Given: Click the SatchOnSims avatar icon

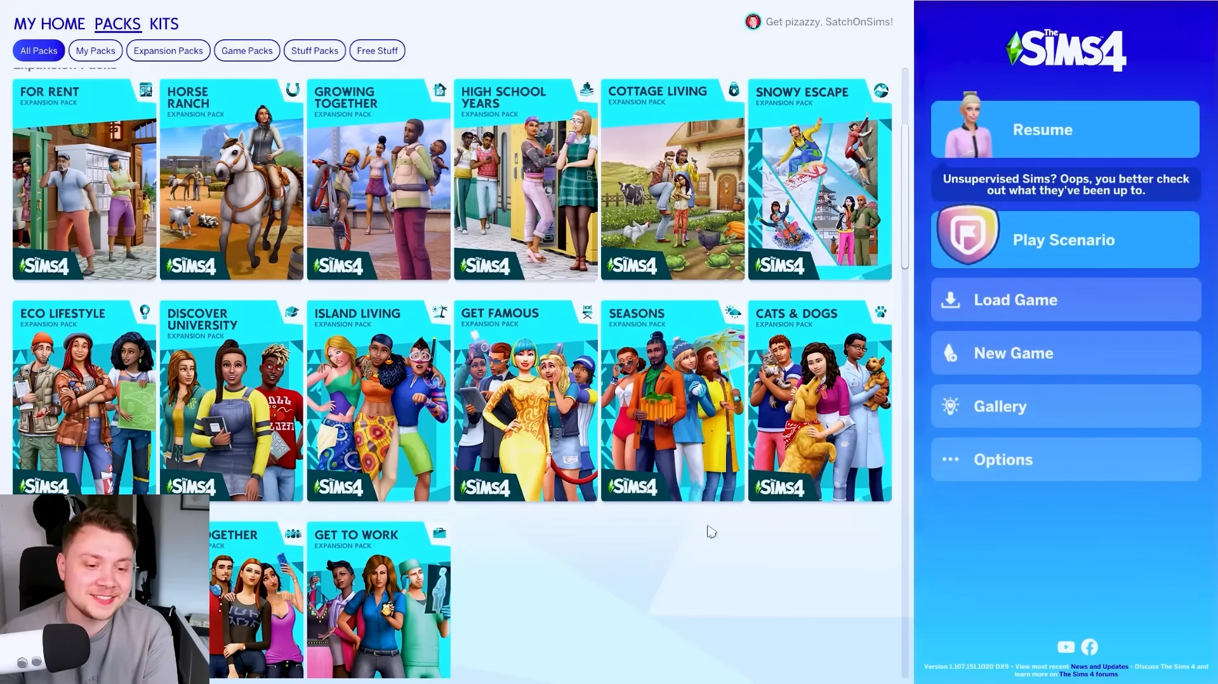Looking at the screenshot, I should (753, 21).
